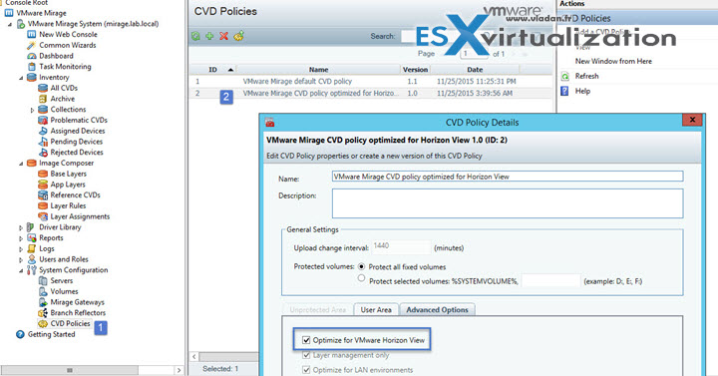718x376 pixels.
Task: Select Base Layers icon
Action: 43,174
